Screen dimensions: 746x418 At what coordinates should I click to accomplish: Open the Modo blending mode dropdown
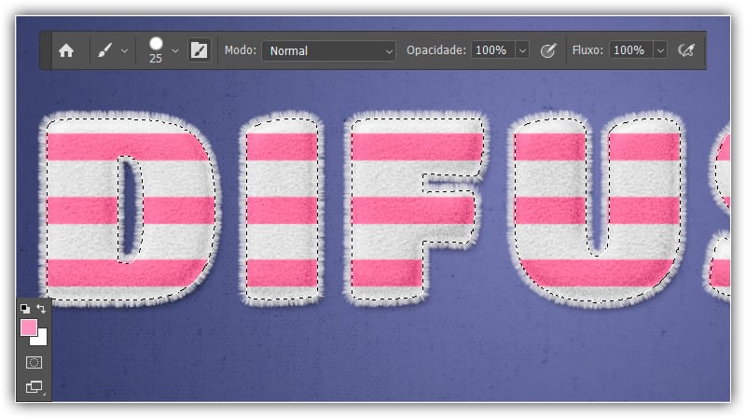tap(329, 50)
